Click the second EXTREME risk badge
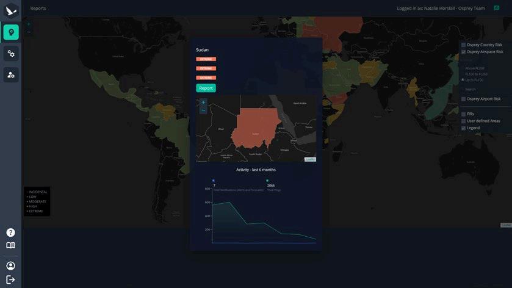Image resolution: width=512 pixels, height=288 pixels. pos(206,68)
